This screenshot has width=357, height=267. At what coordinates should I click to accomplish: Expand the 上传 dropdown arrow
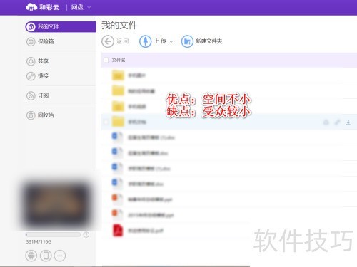click(x=171, y=42)
